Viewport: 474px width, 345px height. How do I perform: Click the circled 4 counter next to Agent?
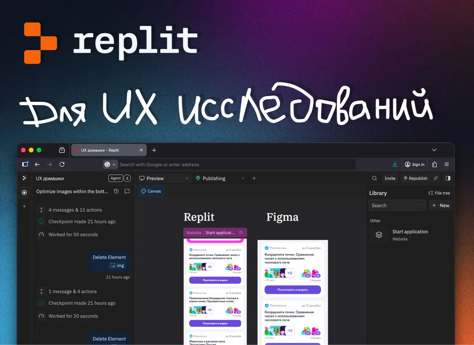coord(127,179)
